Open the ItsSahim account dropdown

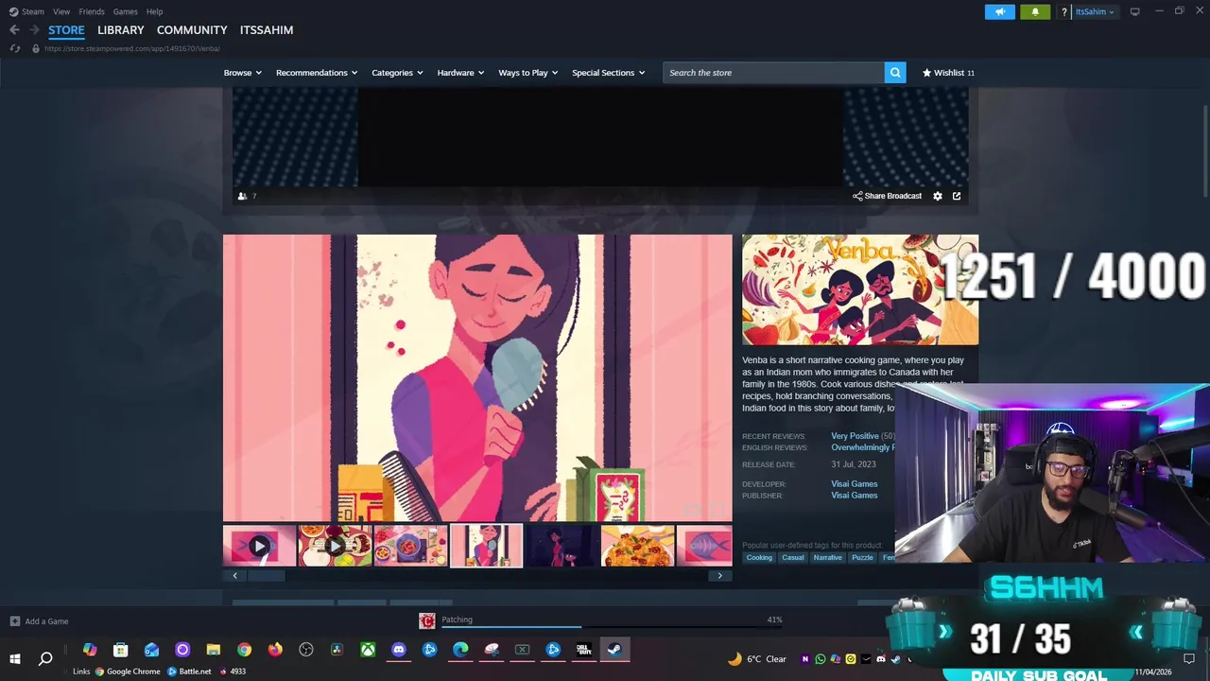coord(1095,12)
